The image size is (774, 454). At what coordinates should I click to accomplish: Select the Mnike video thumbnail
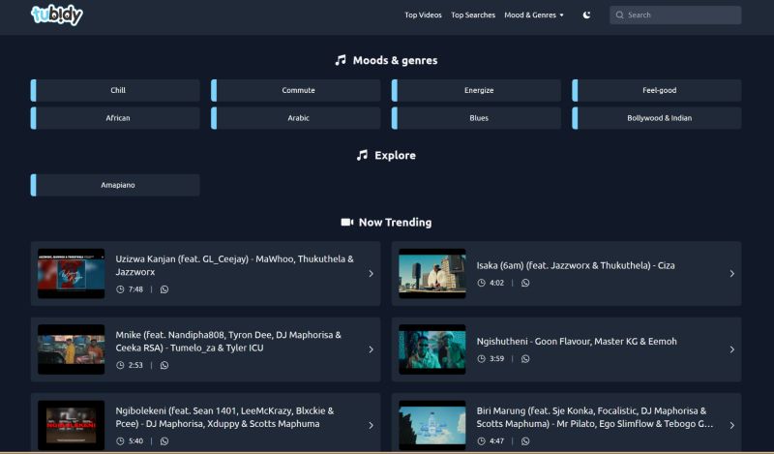[71, 349]
